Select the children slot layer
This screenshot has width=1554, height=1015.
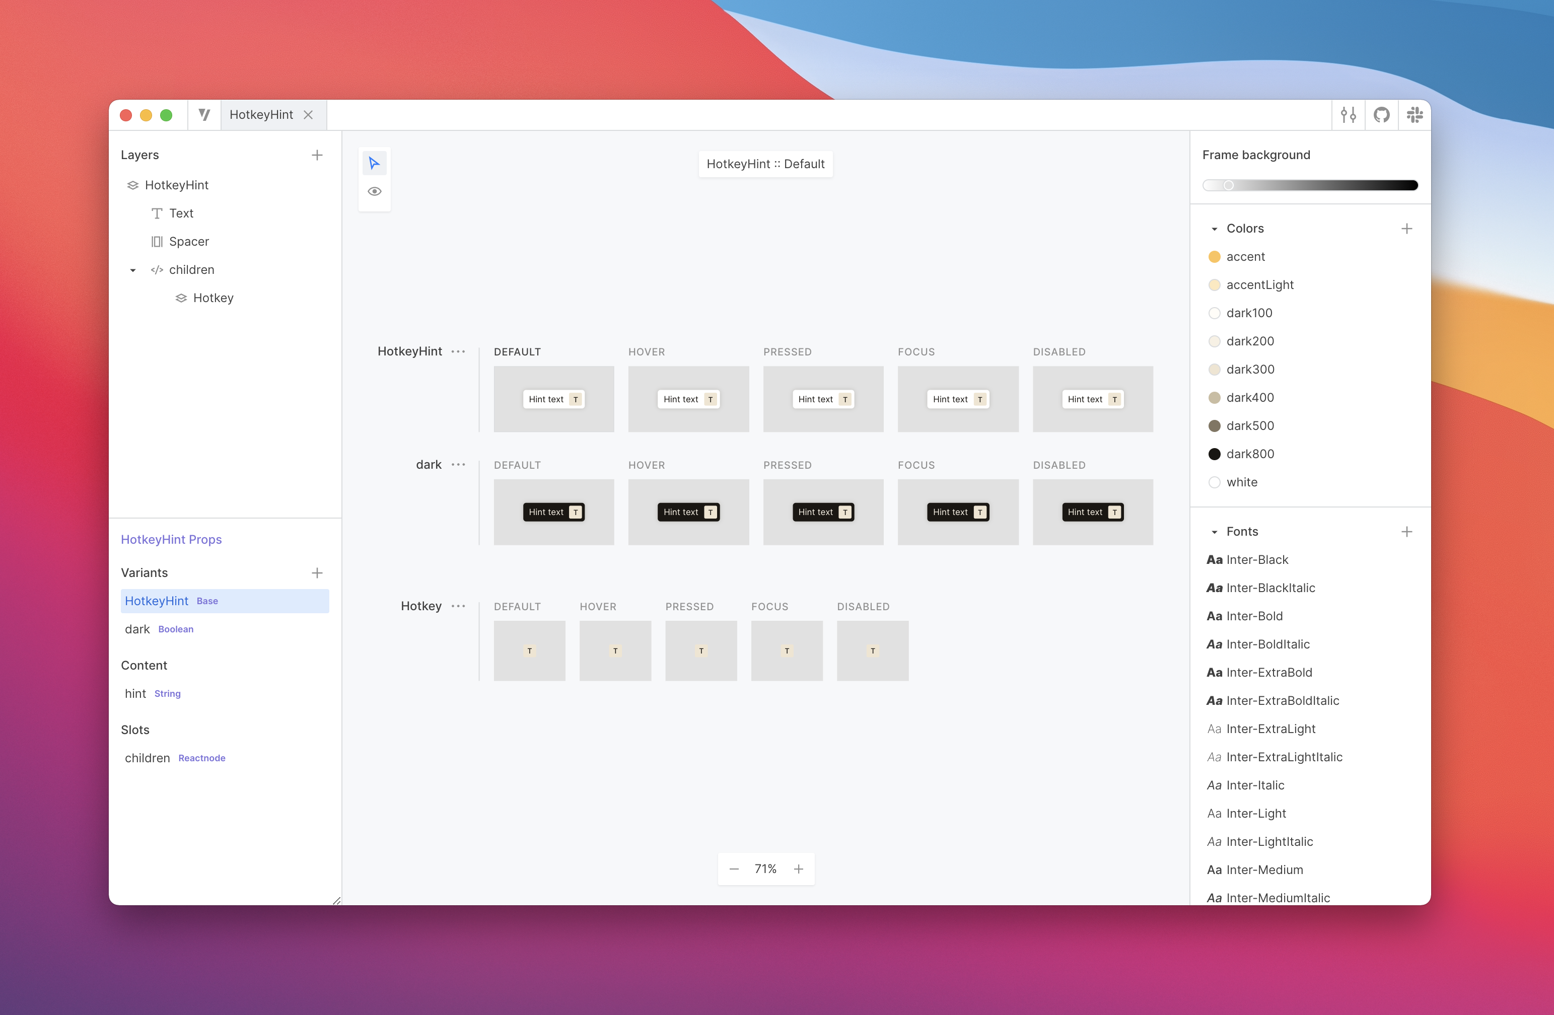(x=191, y=269)
